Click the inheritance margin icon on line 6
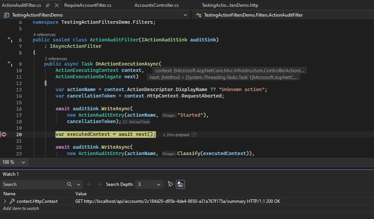The width and height of the screenshot is (374, 219). 10,40
